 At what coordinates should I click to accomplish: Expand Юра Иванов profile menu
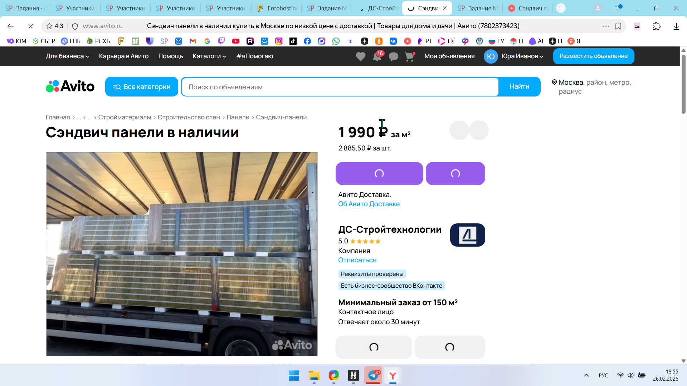522,56
